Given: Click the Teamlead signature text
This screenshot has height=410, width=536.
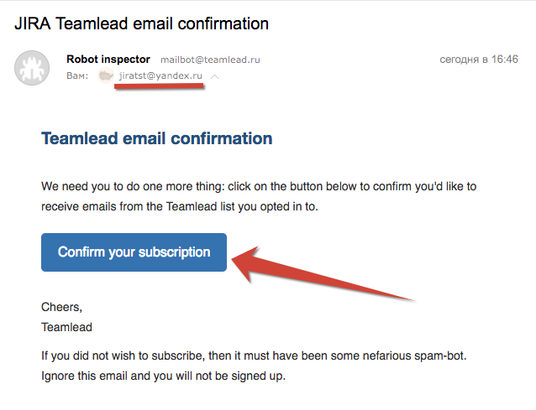Looking at the screenshot, I should click(66, 327).
